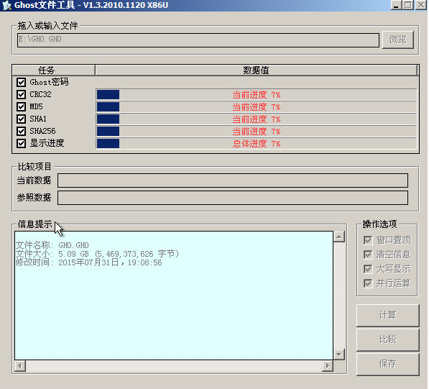Minimize the Ghost file tool window
The width and height of the screenshot is (429, 389).
(x=396, y=5)
